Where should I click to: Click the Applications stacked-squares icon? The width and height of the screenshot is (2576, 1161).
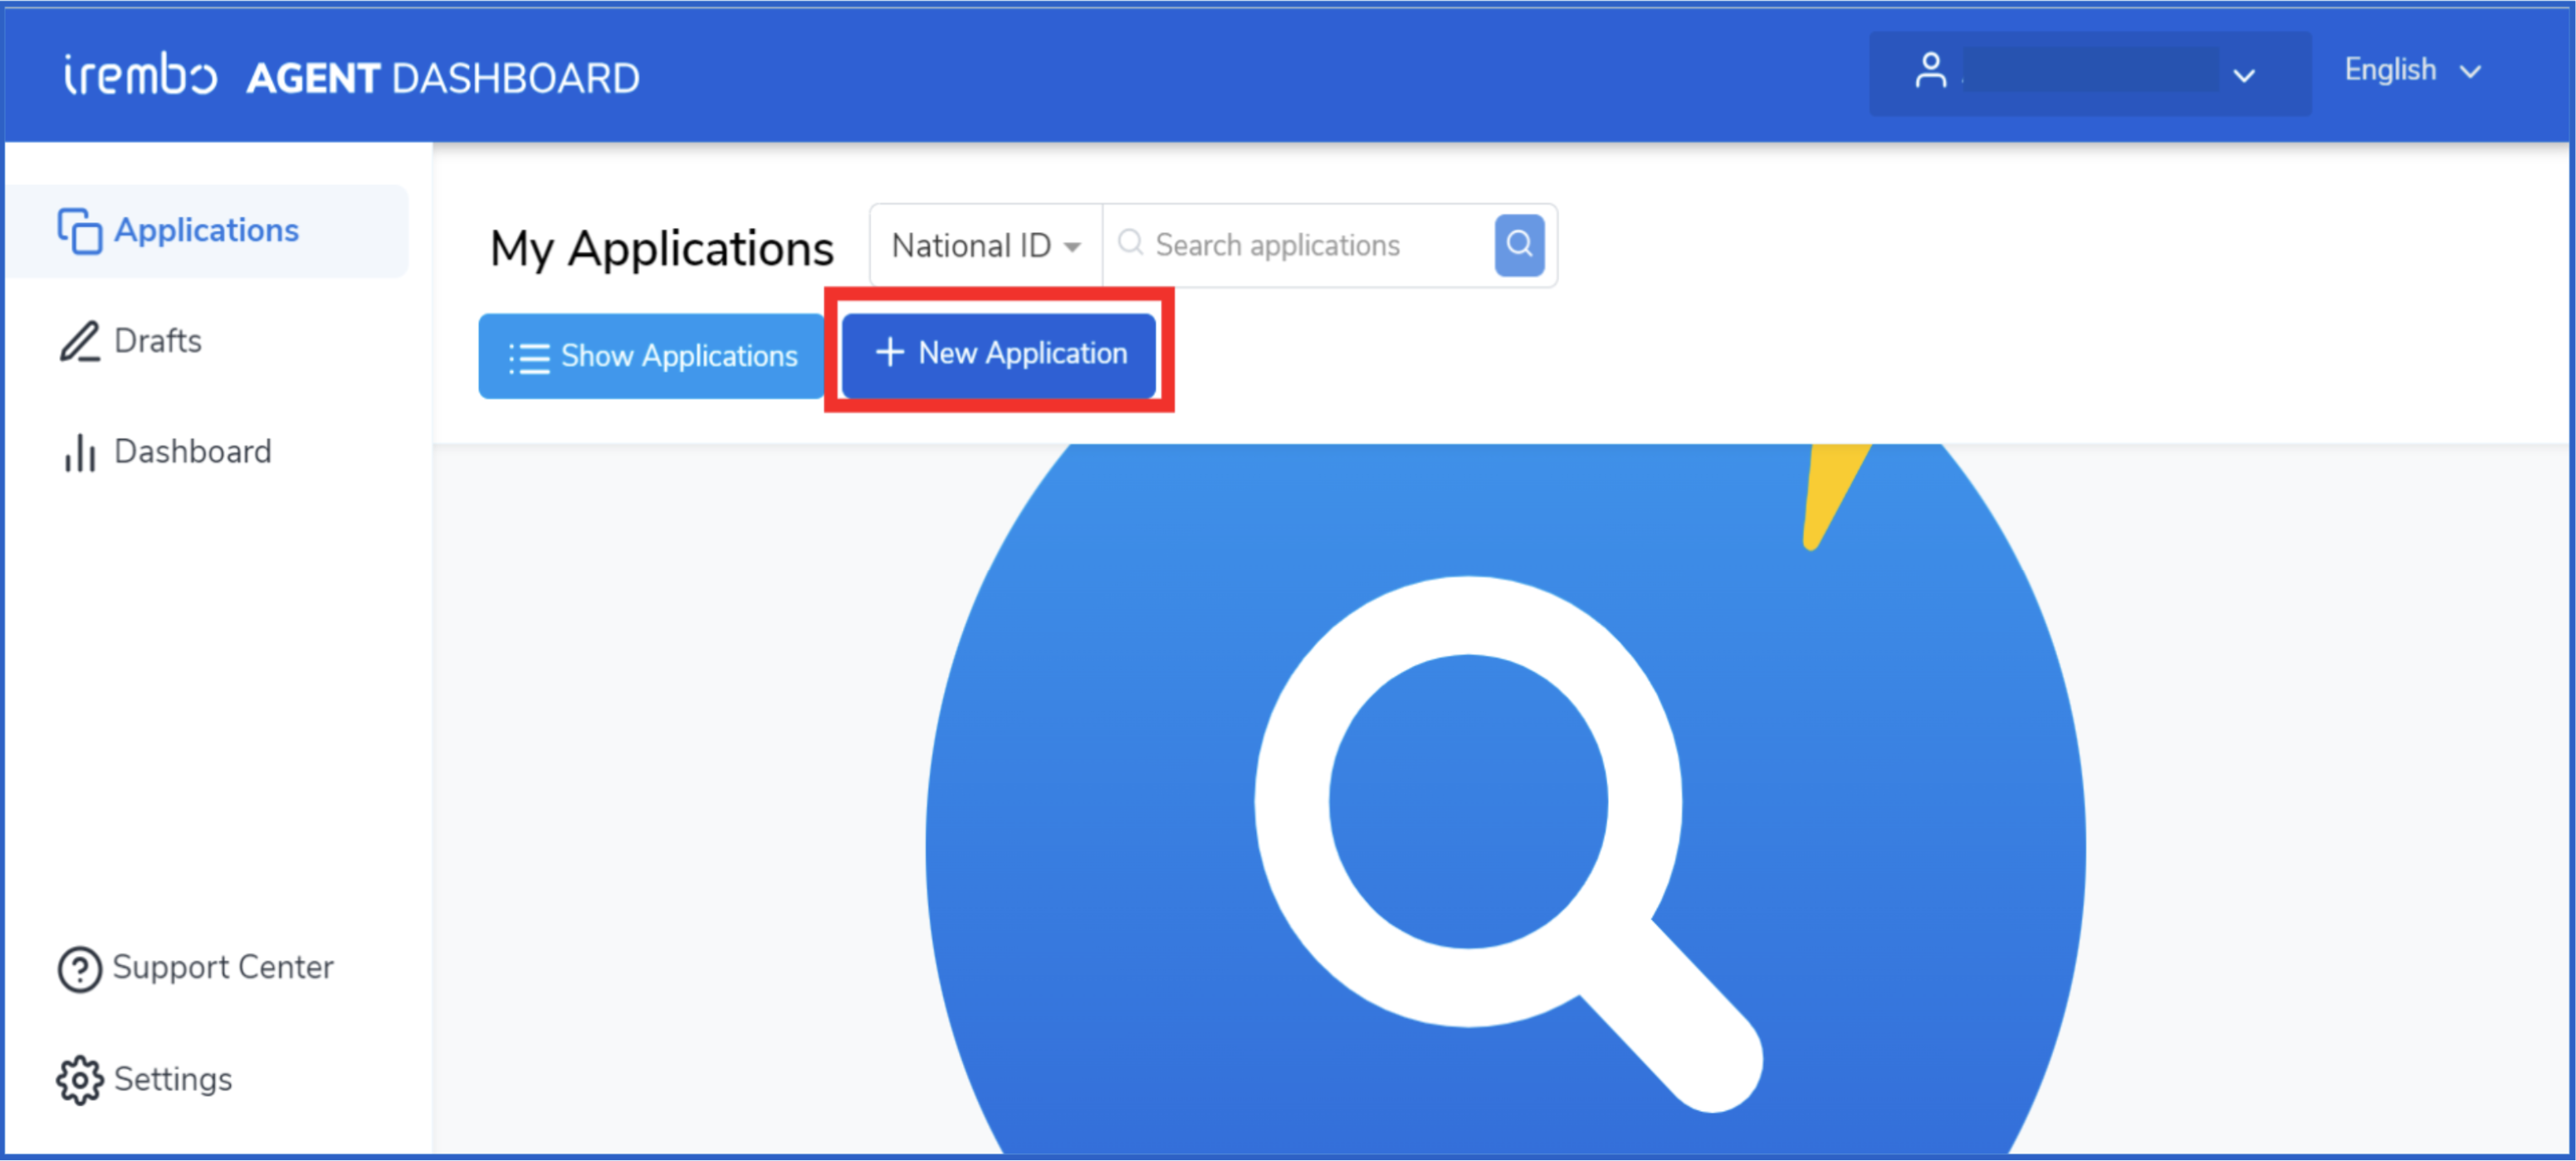79,231
